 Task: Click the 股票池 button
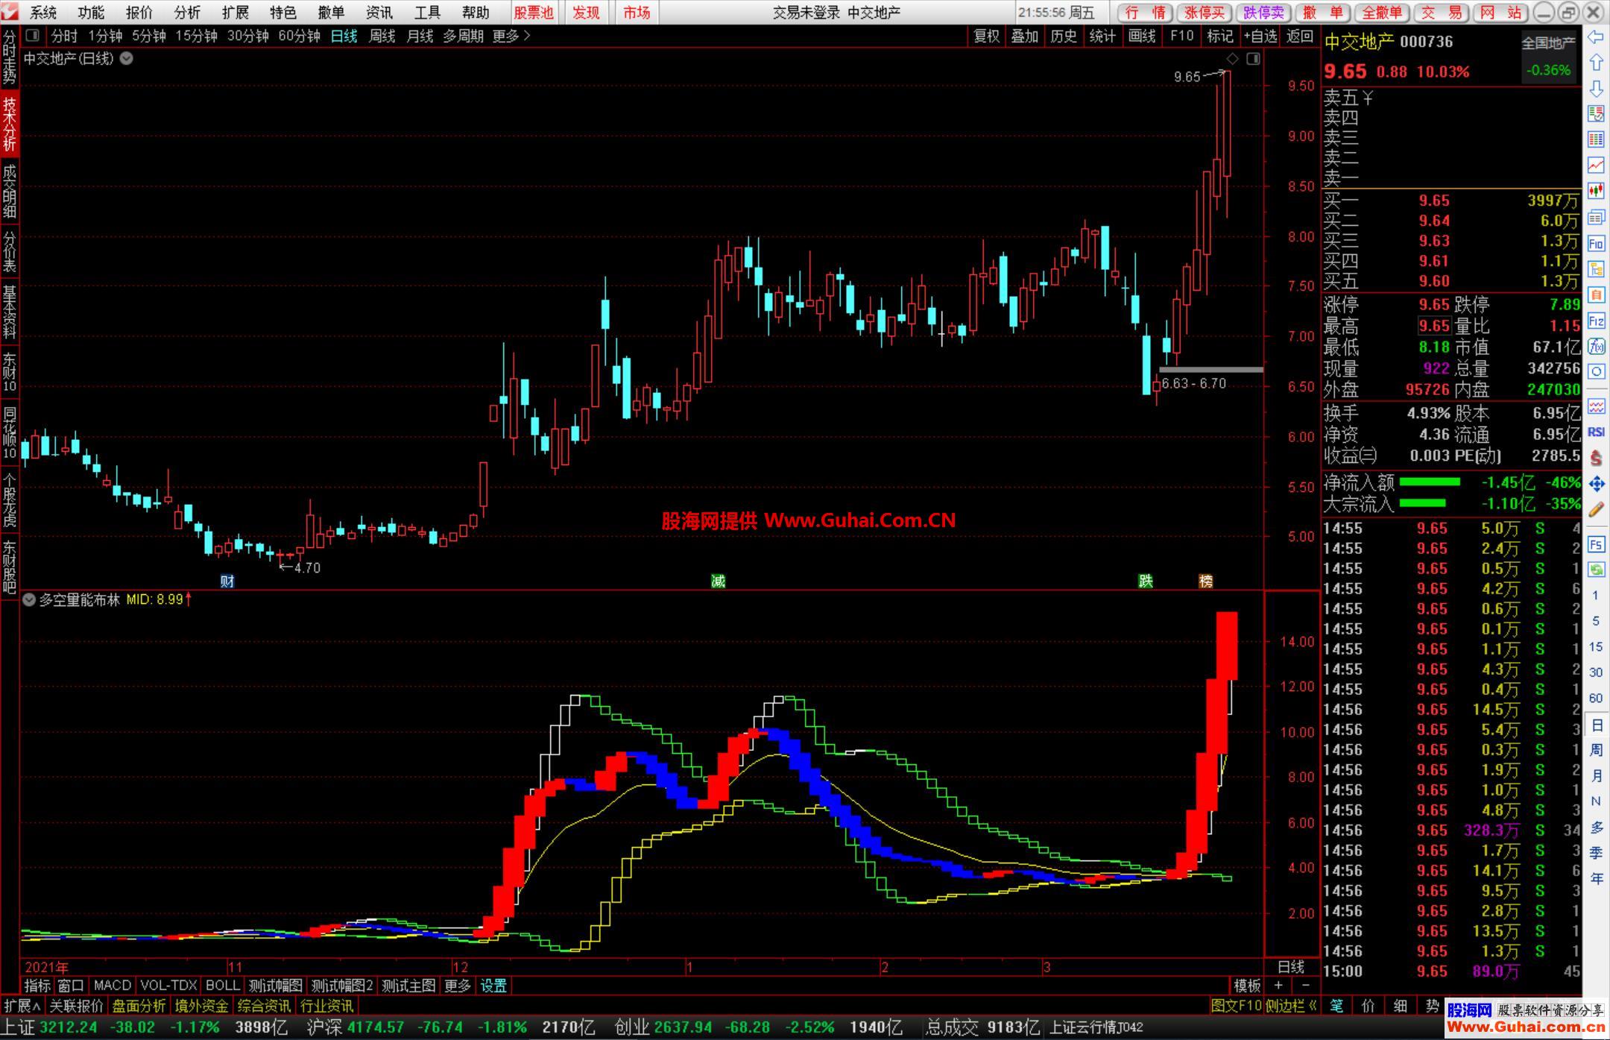pos(534,13)
